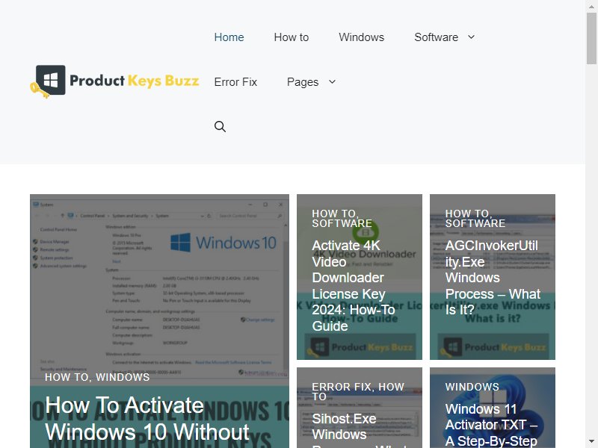The image size is (598, 448).
Task: Click WINDOWS category label above Windows 11 Activator
Action: [x=472, y=387]
